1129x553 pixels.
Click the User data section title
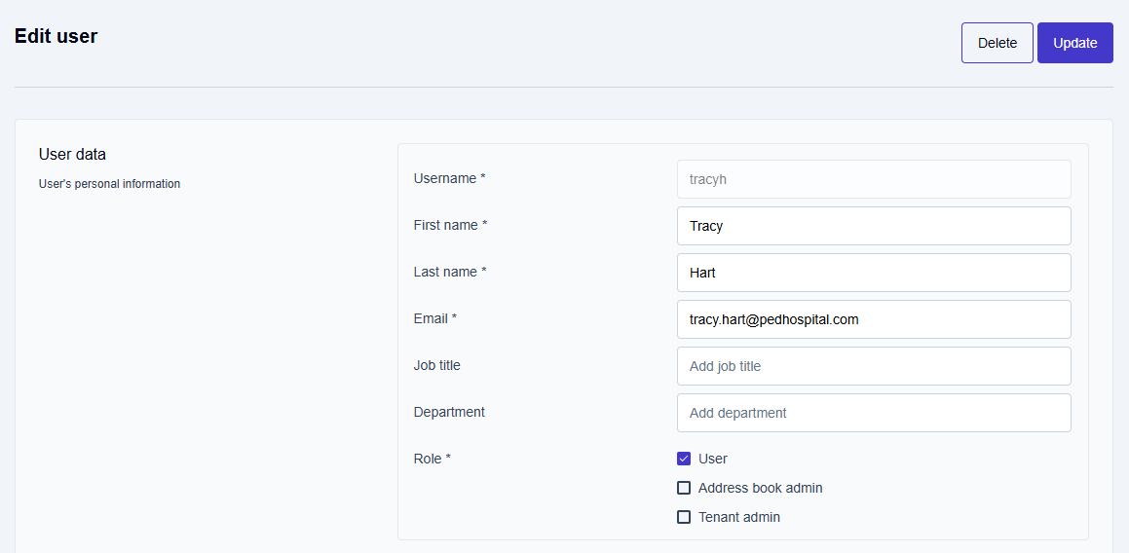click(x=72, y=154)
